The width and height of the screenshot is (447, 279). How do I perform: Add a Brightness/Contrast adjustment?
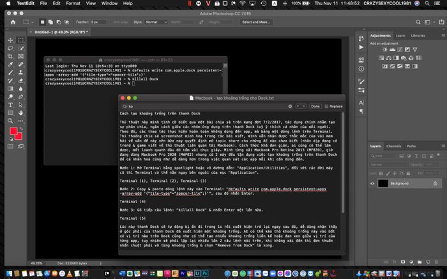tap(384, 50)
